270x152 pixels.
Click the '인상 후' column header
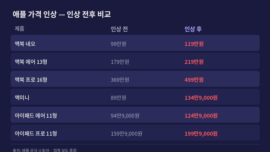point(193,29)
